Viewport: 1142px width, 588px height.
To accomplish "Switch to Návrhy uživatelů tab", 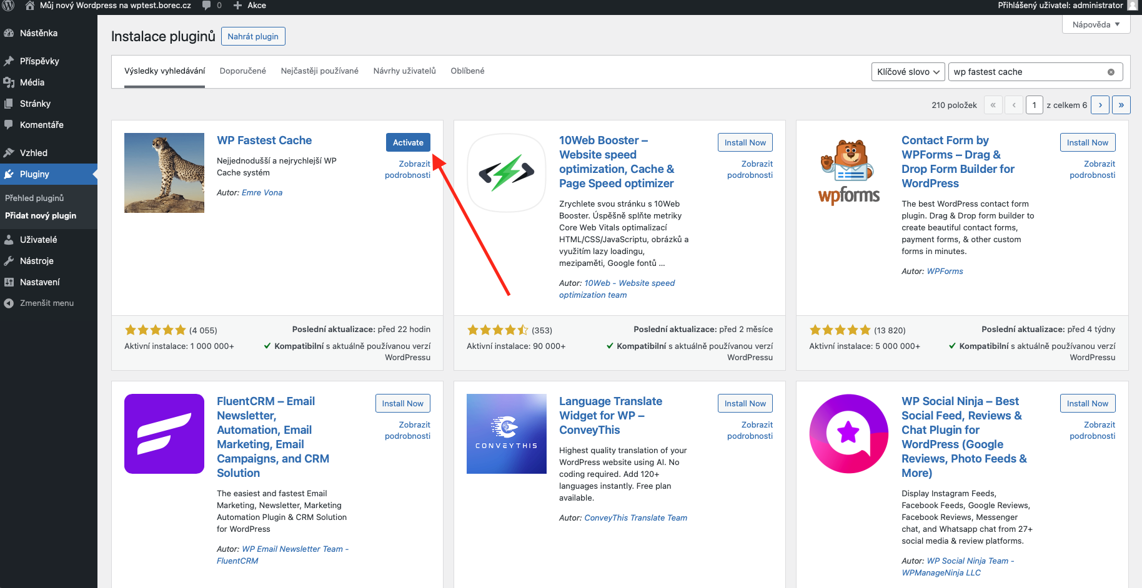I will pyautogui.click(x=405, y=71).
